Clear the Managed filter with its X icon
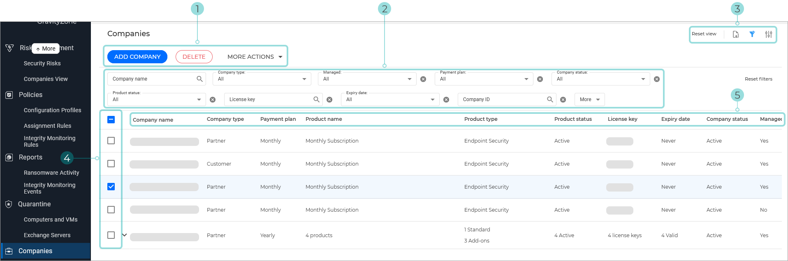 pos(423,79)
